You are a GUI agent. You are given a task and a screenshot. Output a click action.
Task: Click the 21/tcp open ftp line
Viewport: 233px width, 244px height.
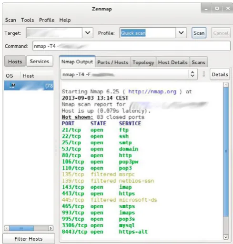click(95, 130)
